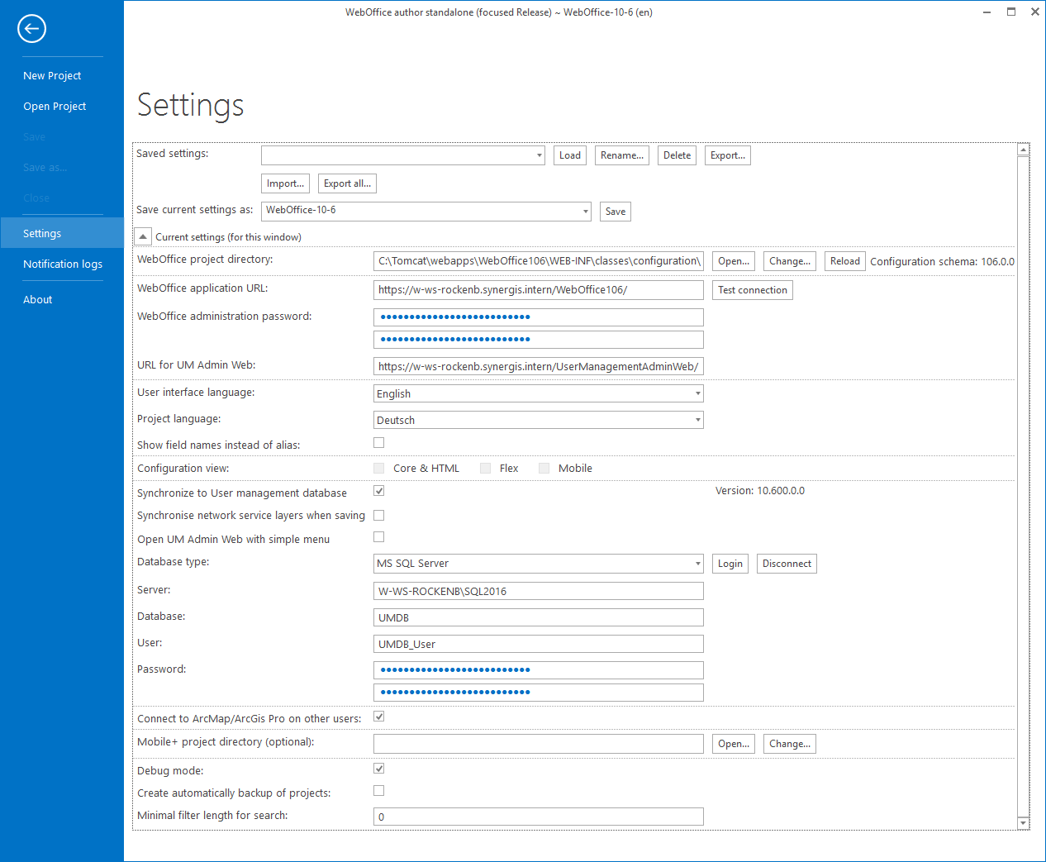This screenshot has width=1046, height=862.
Task: Click the Export all button
Action: 346,183
